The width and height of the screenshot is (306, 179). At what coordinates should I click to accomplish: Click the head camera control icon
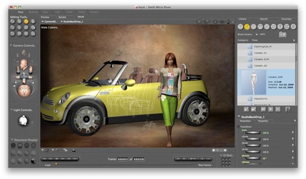tap(24, 64)
